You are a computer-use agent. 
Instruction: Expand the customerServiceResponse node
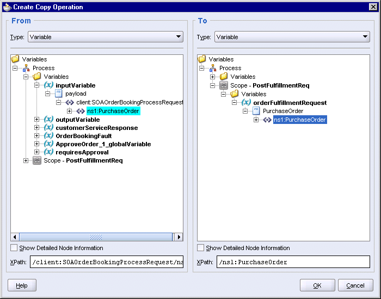coord(36,128)
